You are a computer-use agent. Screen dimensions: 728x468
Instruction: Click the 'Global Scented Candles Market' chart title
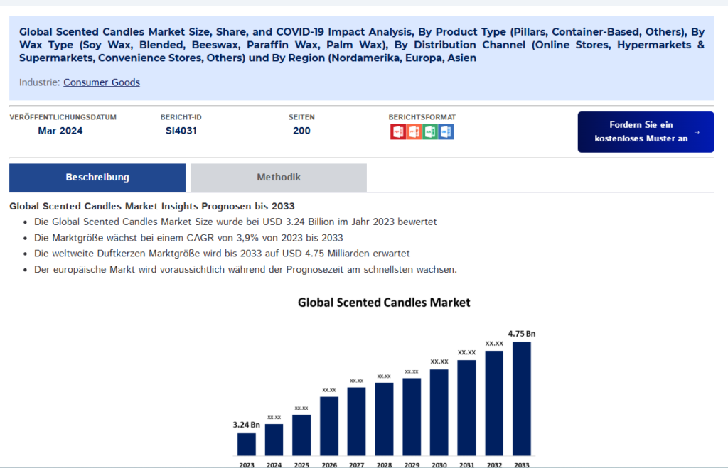coord(384,303)
